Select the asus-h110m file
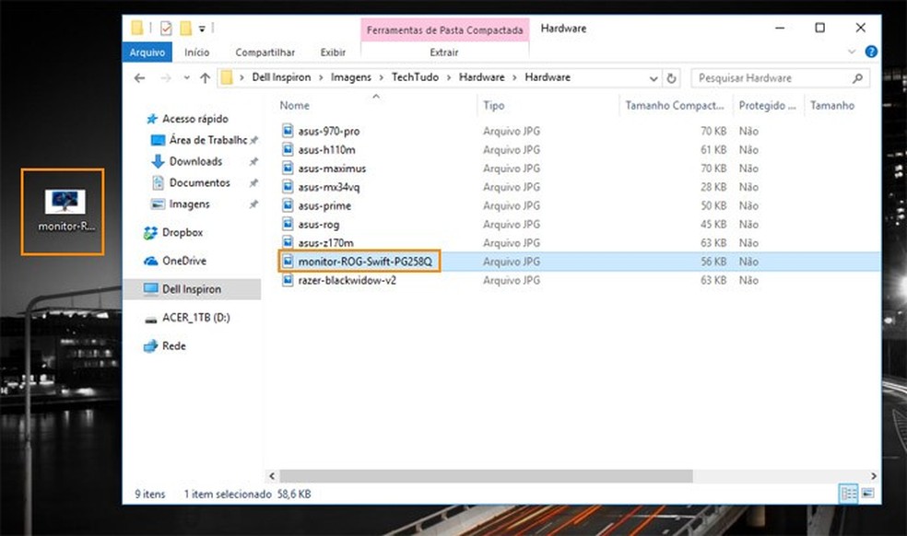Viewport: 907px width, 536px height. point(327,150)
